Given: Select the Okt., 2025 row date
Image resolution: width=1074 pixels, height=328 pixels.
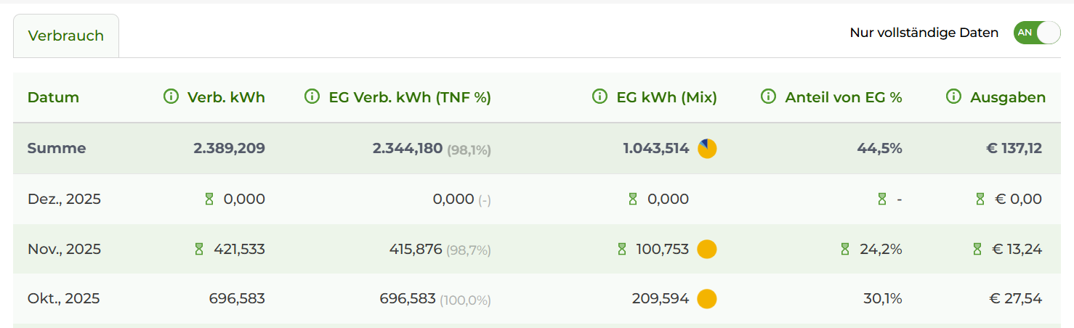Looking at the screenshot, I should 63,299.
